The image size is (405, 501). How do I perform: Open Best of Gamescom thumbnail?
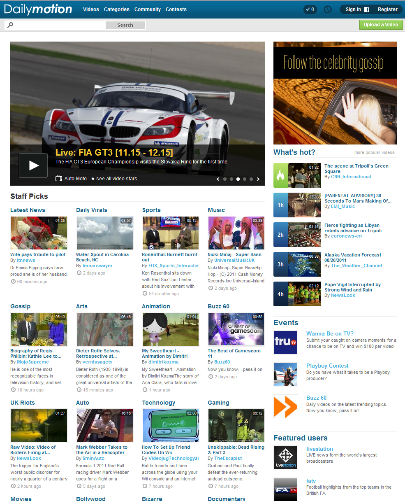point(236,329)
